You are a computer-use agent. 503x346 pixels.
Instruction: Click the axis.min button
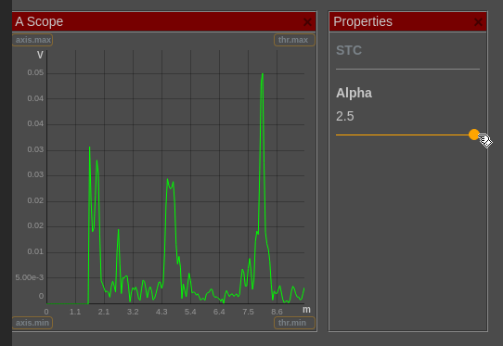(x=32, y=323)
